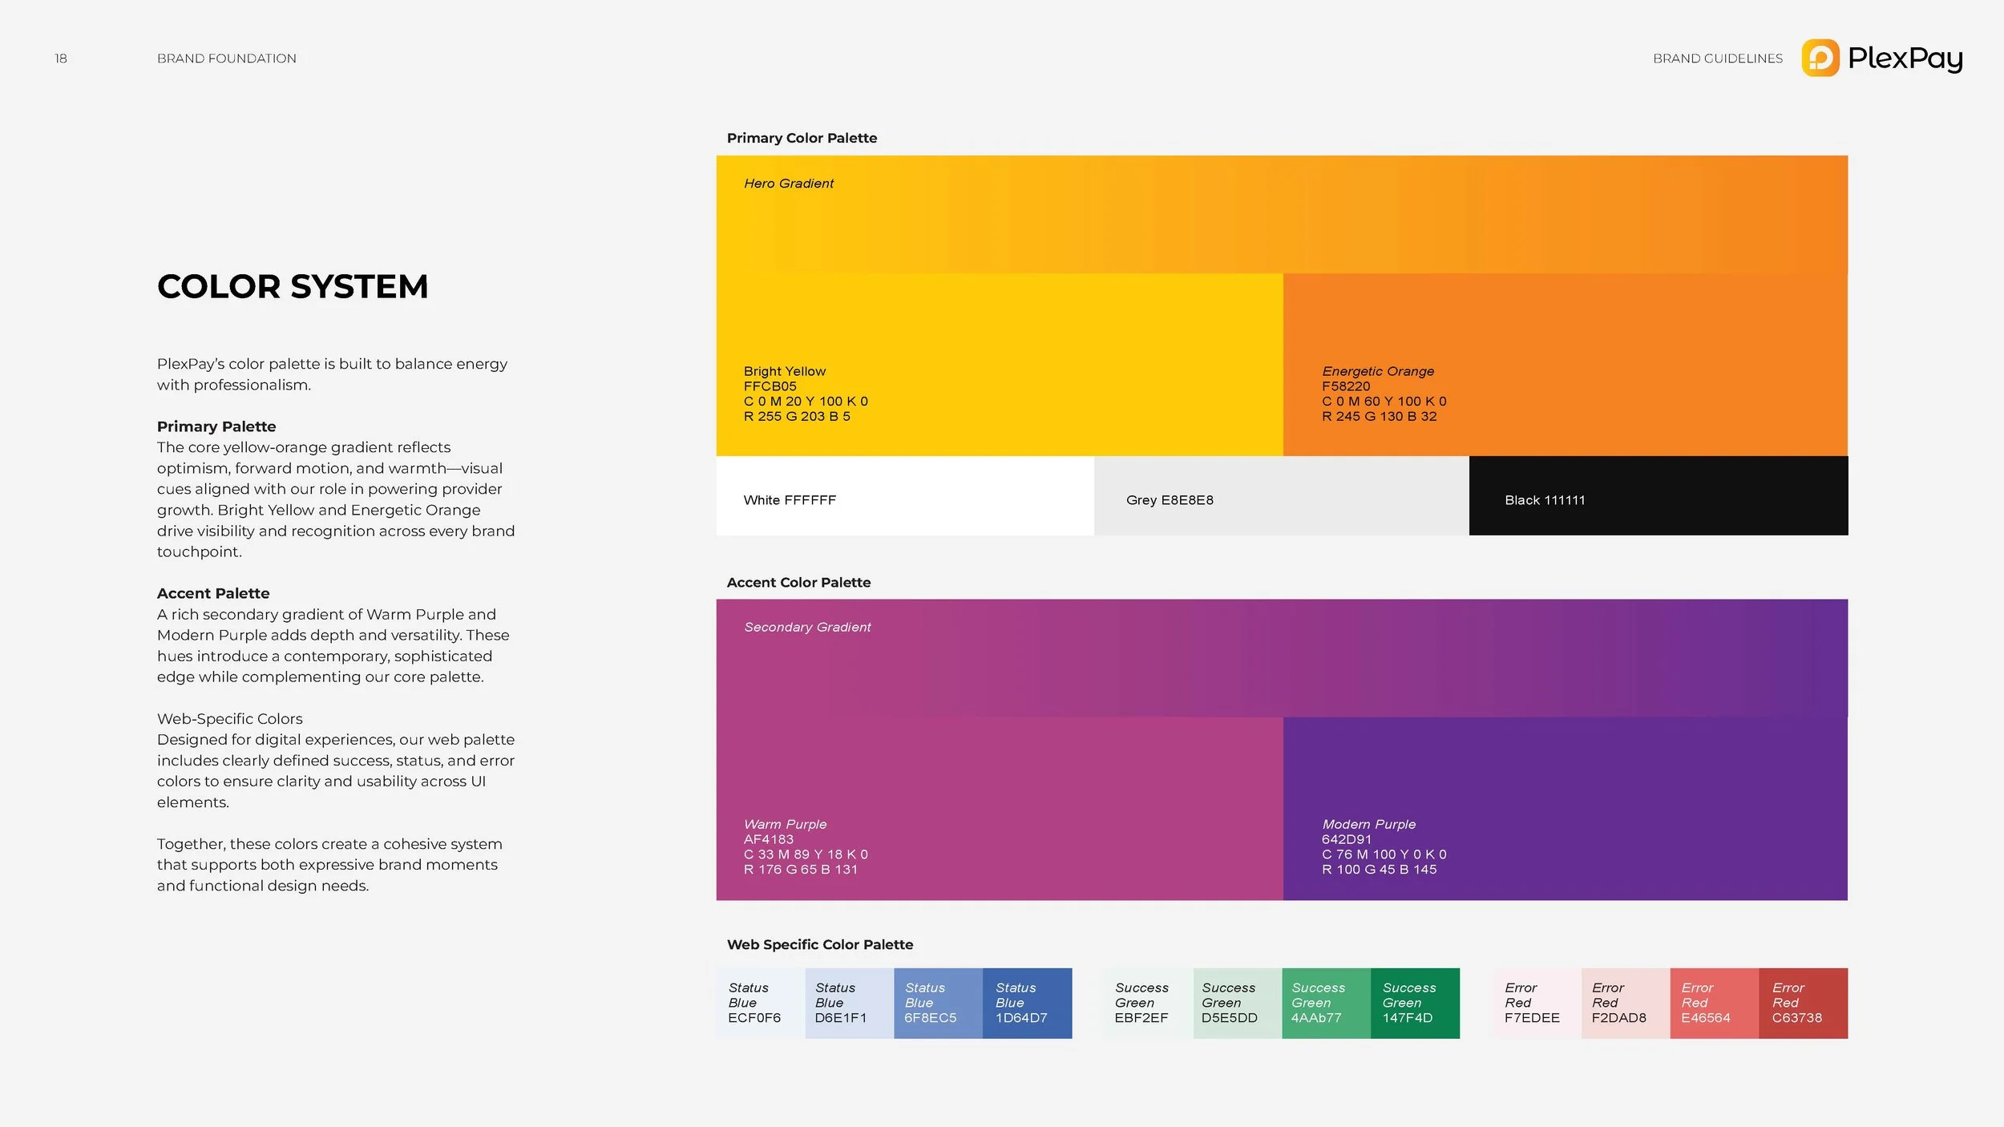Screen dimensions: 2004x1127
Task: Click the PlexPay wordmark text
Action: click(1905, 59)
